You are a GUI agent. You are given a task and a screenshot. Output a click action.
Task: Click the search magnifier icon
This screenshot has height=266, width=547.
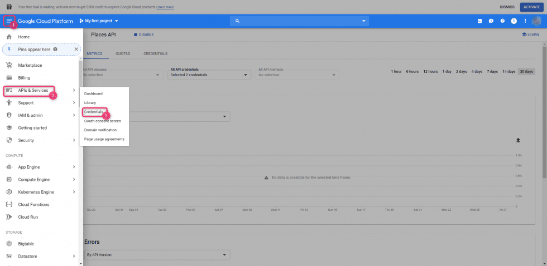[x=238, y=21]
